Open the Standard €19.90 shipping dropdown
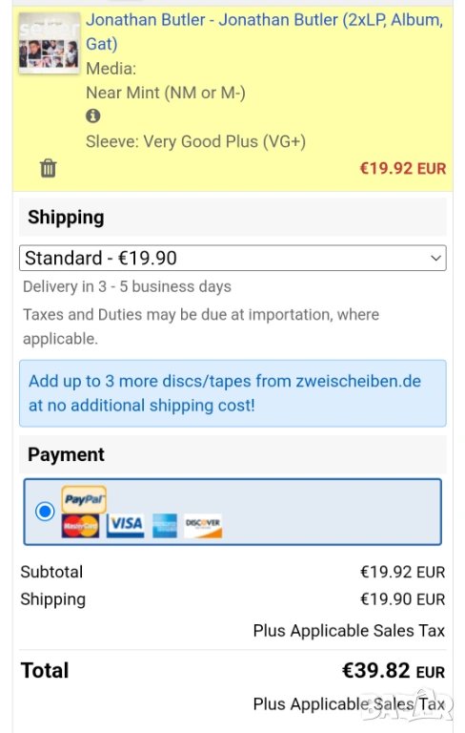The image size is (465, 733). click(x=232, y=258)
